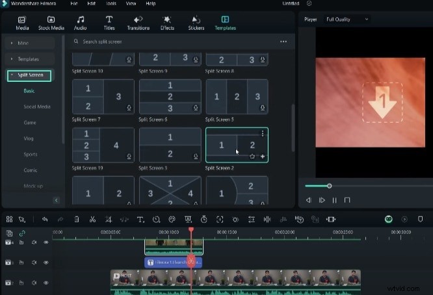Open the Stock Media tab

(x=51, y=23)
